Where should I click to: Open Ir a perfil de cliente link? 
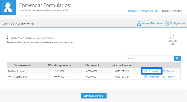(152, 23)
